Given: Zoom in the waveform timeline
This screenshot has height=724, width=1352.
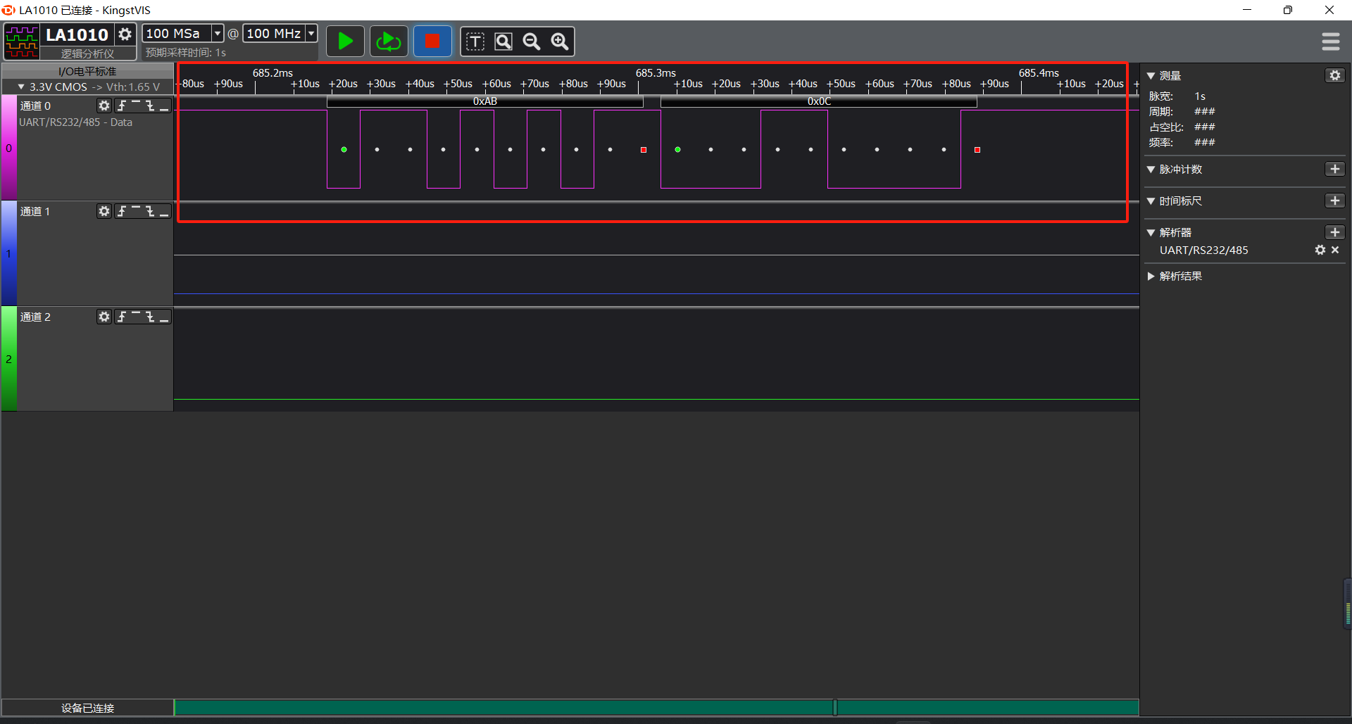Looking at the screenshot, I should pos(560,42).
